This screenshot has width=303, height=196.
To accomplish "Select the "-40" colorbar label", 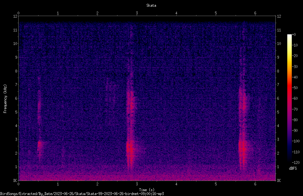I will coord(295,77).
